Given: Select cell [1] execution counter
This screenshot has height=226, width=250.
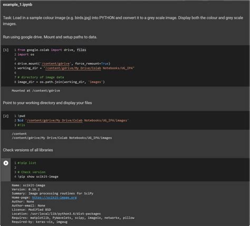Looking at the screenshot, I should pyautogui.click(x=6, y=50).
